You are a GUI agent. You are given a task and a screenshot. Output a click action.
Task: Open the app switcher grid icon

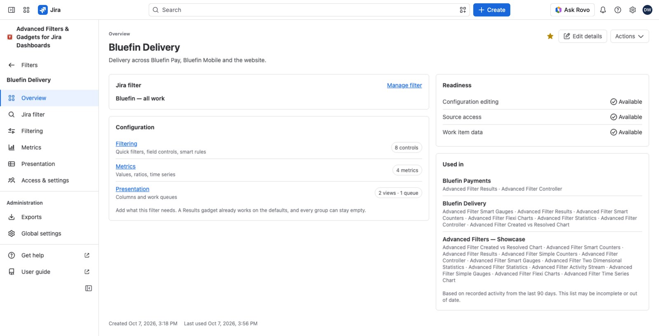coord(26,10)
